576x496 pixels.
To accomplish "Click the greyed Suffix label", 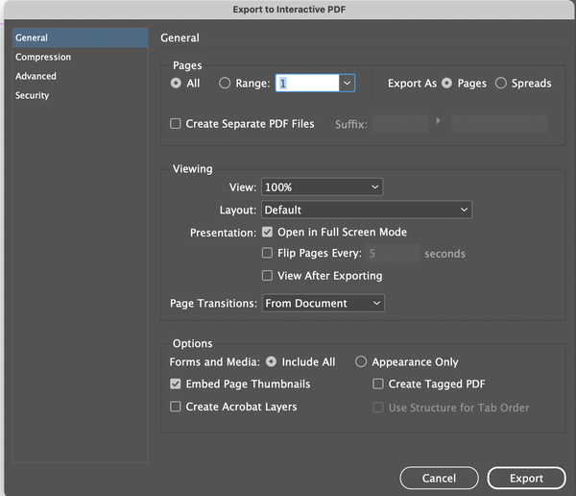I will coord(350,124).
